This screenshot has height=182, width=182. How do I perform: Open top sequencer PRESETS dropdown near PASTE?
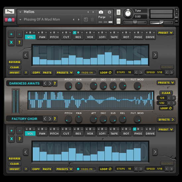[65, 72]
